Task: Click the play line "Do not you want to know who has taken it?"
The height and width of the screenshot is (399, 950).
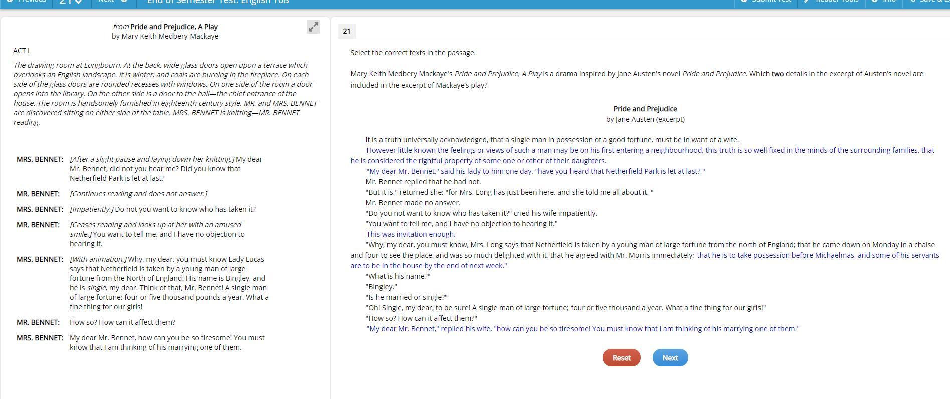Action: point(185,209)
